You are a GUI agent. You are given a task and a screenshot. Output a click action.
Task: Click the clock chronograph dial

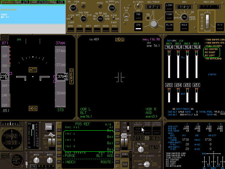coord(12,139)
